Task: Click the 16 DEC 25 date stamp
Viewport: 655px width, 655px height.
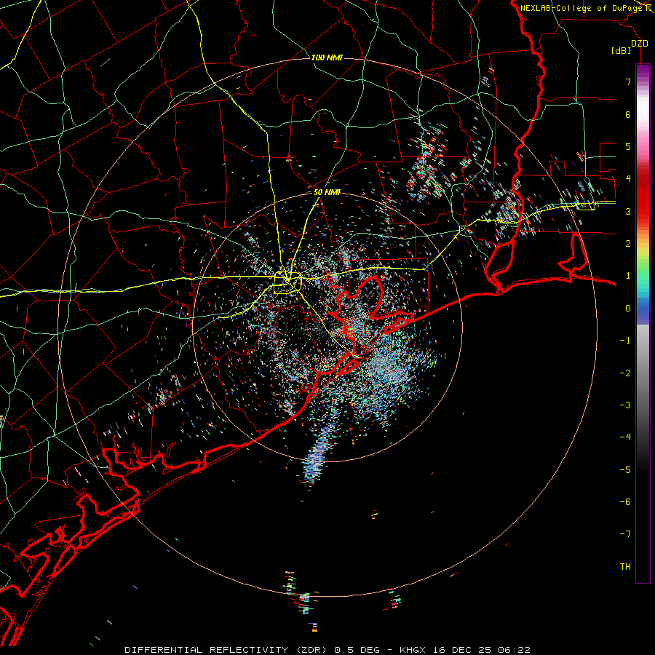Action: pyautogui.click(x=461, y=650)
